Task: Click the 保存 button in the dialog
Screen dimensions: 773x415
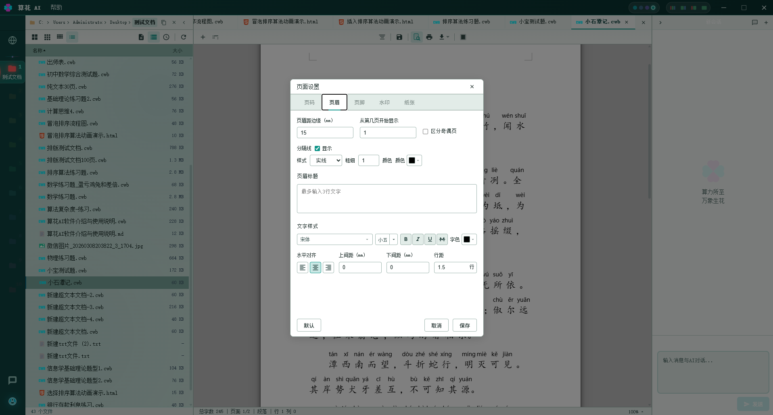Action: [x=465, y=326]
